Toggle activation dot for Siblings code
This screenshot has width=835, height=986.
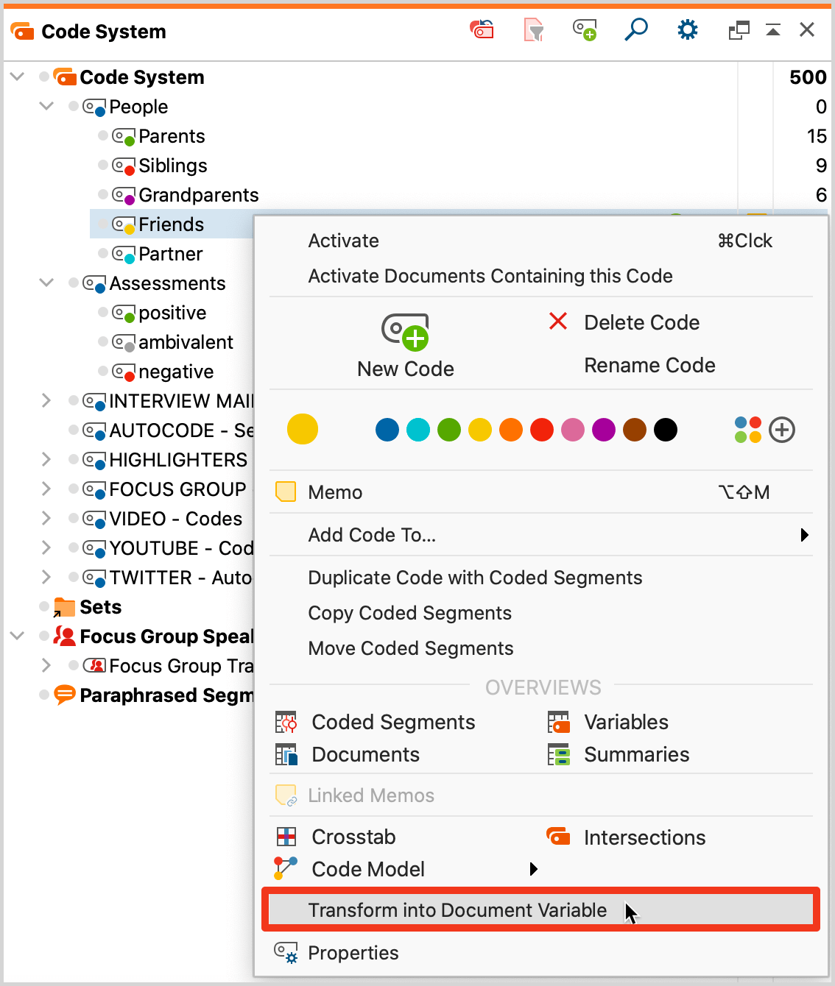103,165
